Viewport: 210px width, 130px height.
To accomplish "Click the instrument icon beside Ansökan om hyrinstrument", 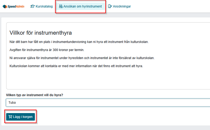I will [x=61, y=6].
